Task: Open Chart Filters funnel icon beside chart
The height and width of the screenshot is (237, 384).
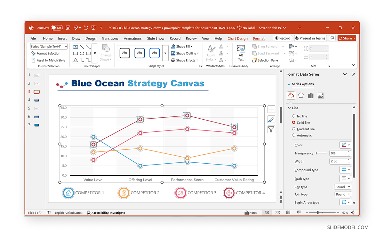Action: [271, 129]
